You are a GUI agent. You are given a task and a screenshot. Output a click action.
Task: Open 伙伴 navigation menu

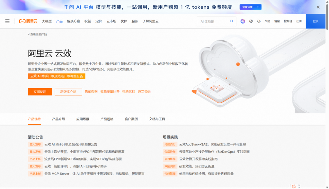click(x=124, y=21)
